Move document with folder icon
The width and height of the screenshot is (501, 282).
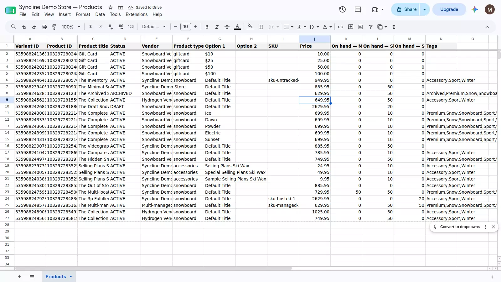[120, 7]
